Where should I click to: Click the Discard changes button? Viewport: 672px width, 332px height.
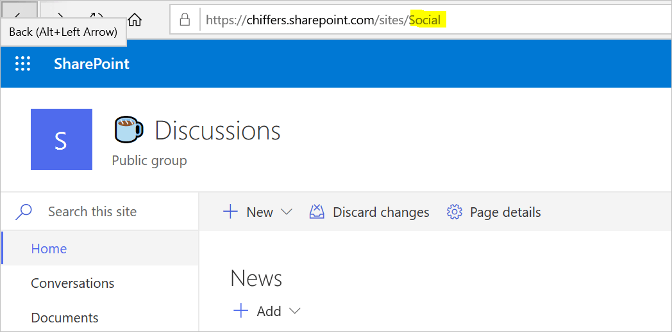[x=369, y=212]
